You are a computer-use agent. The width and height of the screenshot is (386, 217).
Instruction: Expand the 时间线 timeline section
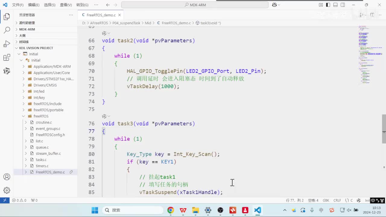[45, 42]
